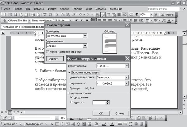Image resolution: width=187 pixels, height=127 pixels.
Task: Click the font color (A) icon
Action: (x=112, y=124)
